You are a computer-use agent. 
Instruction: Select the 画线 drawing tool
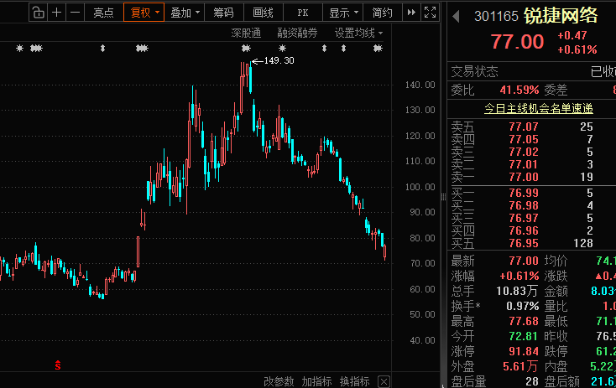[x=264, y=13]
